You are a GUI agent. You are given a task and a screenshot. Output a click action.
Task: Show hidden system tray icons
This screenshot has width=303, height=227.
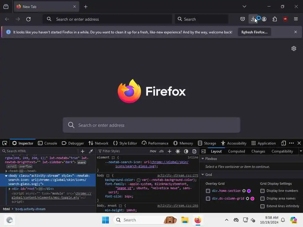(227, 220)
